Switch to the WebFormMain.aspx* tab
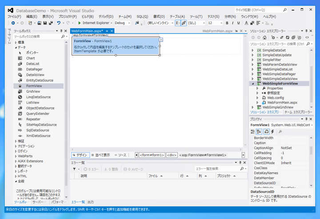Viewport: 320px width, 219px height. point(87,31)
